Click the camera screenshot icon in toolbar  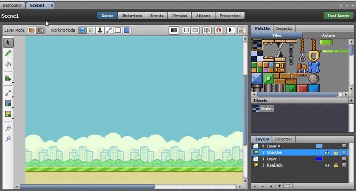click(174, 30)
